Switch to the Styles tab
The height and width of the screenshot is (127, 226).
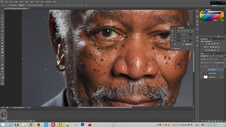pyautogui.click(x=211, y=39)
